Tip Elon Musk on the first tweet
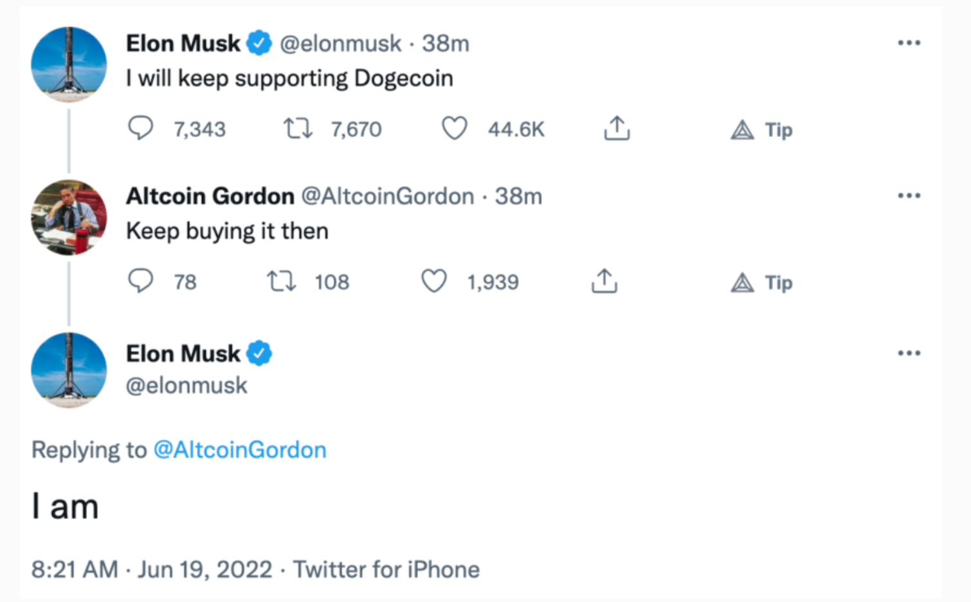Viewport: 971px width, 602px height. coord(761,130)
